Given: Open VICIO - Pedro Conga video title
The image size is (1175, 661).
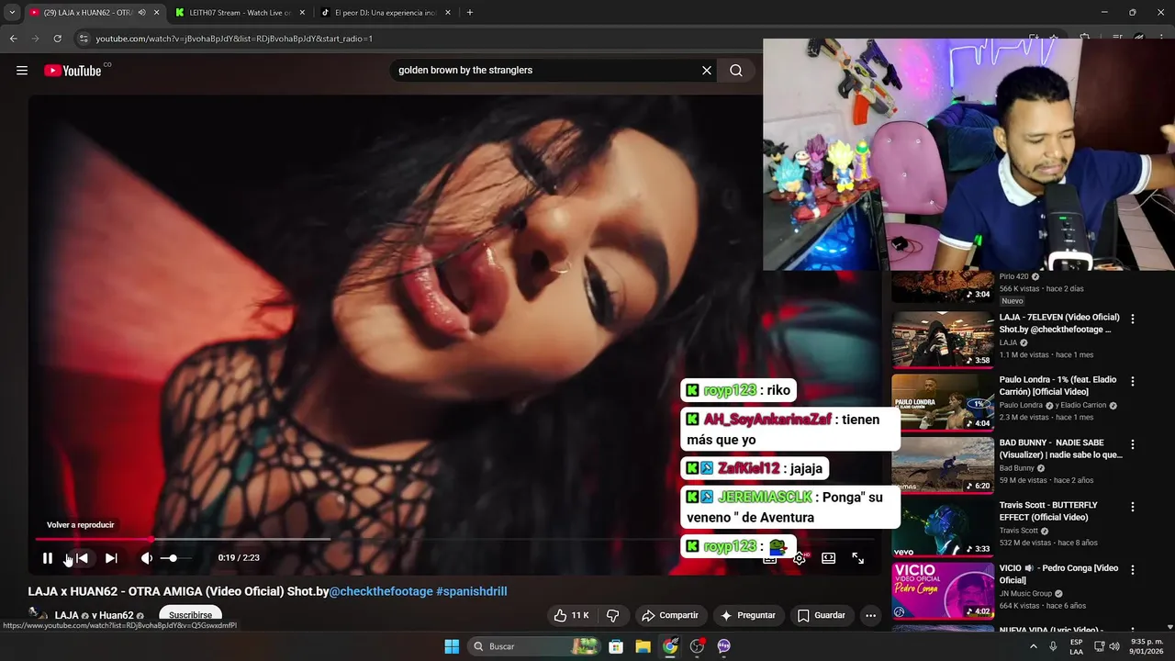Looking at the screenshot, I should pos(1059,574).
